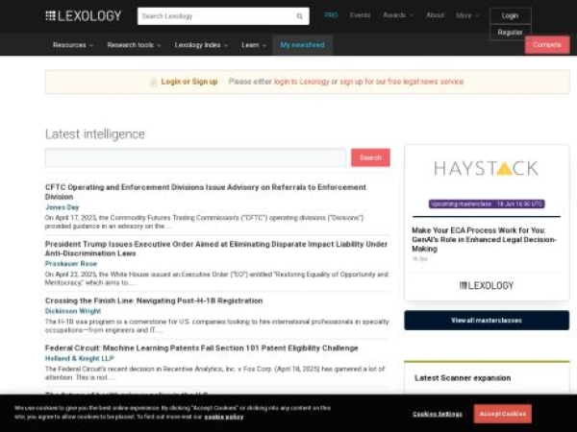
Task: Click the Register button
Action: coord(510,33)
